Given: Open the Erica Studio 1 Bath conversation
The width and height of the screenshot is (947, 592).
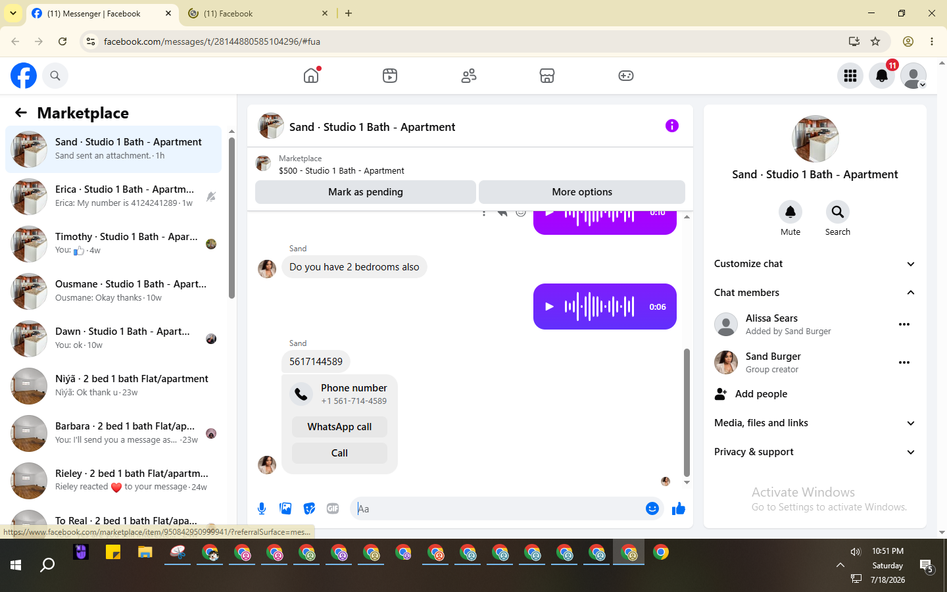Looking at the screenshot, I should coord(113,197).
